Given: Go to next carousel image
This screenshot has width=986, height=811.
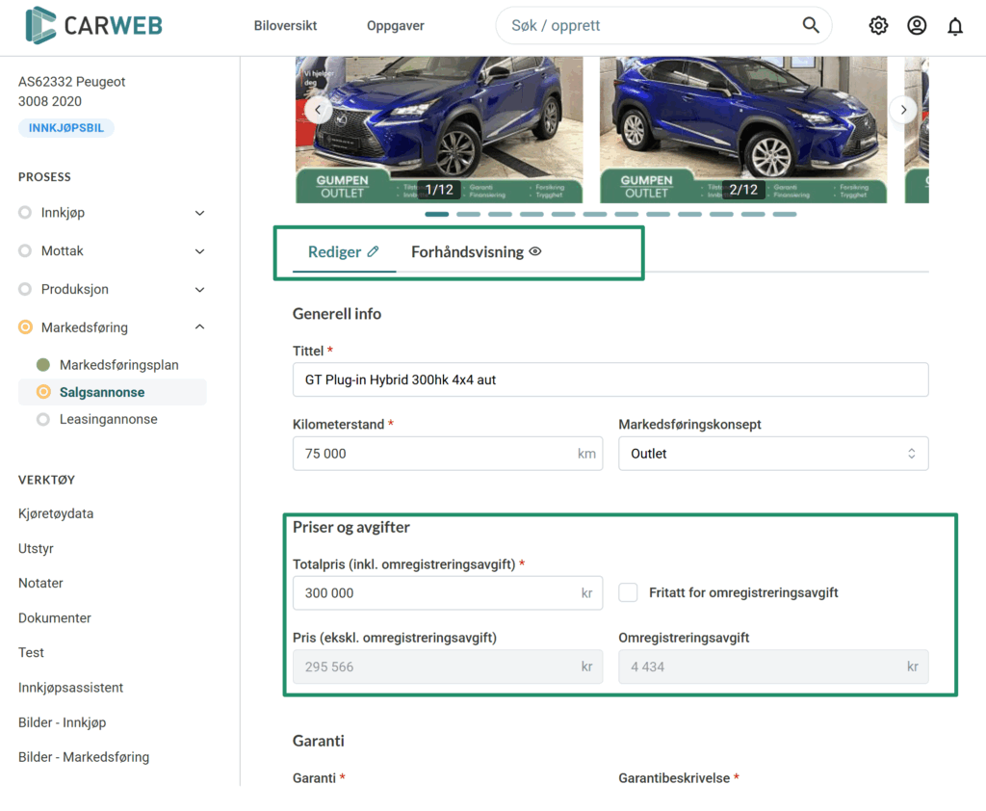Looking at the screenshot, I should [x=903, y=110].
